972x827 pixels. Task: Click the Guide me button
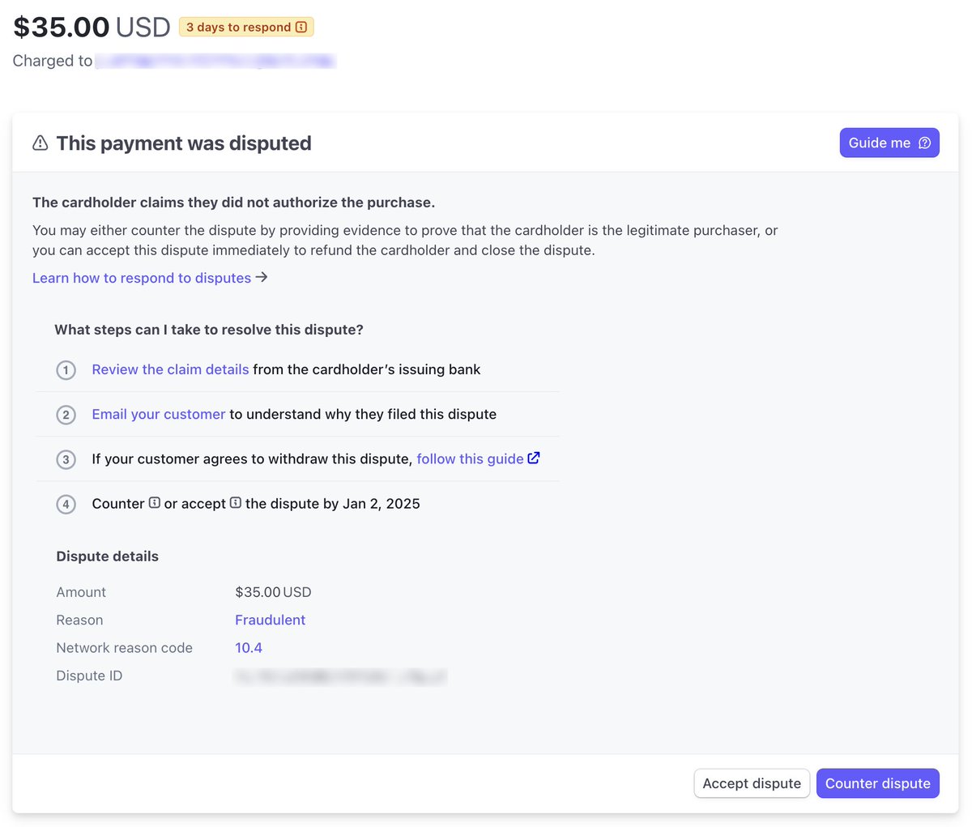click(x=889, y=143)
